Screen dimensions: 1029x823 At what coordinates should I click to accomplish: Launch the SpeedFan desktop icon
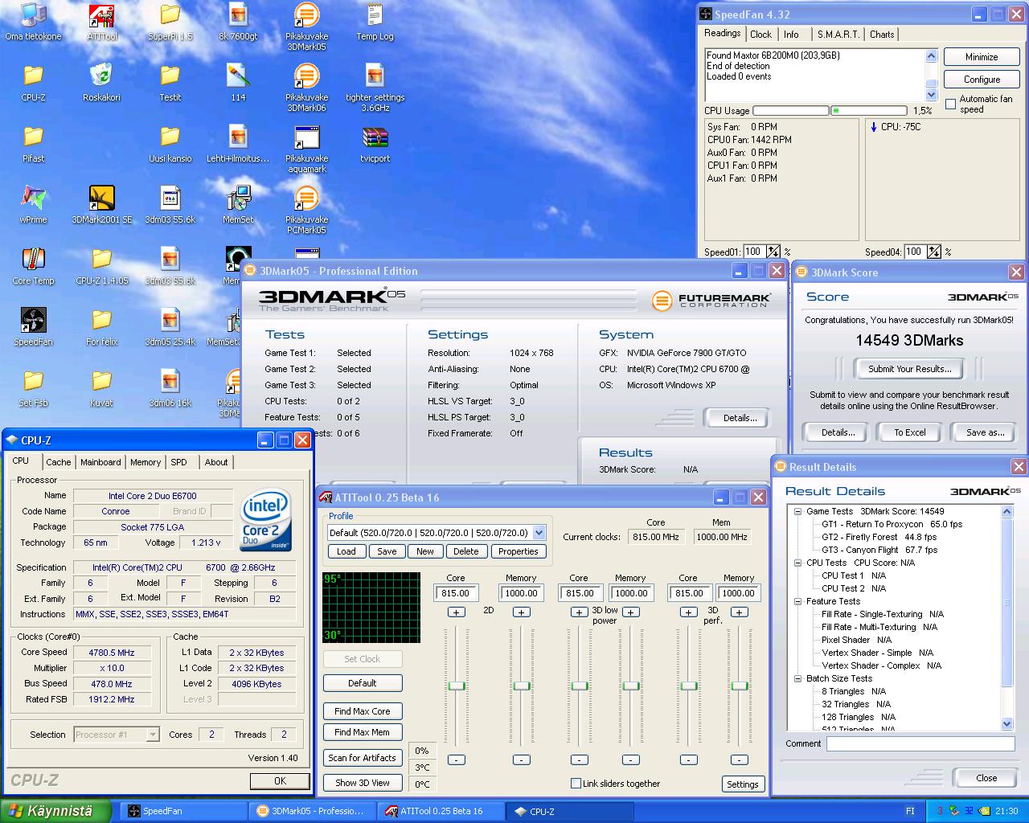coord(33,328)
